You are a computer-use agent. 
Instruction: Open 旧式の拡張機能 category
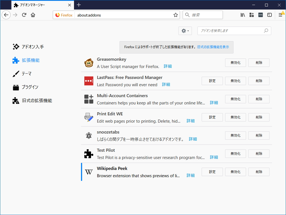pos(32,101)
